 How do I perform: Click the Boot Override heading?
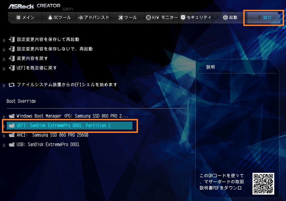[x=21, y=101]
